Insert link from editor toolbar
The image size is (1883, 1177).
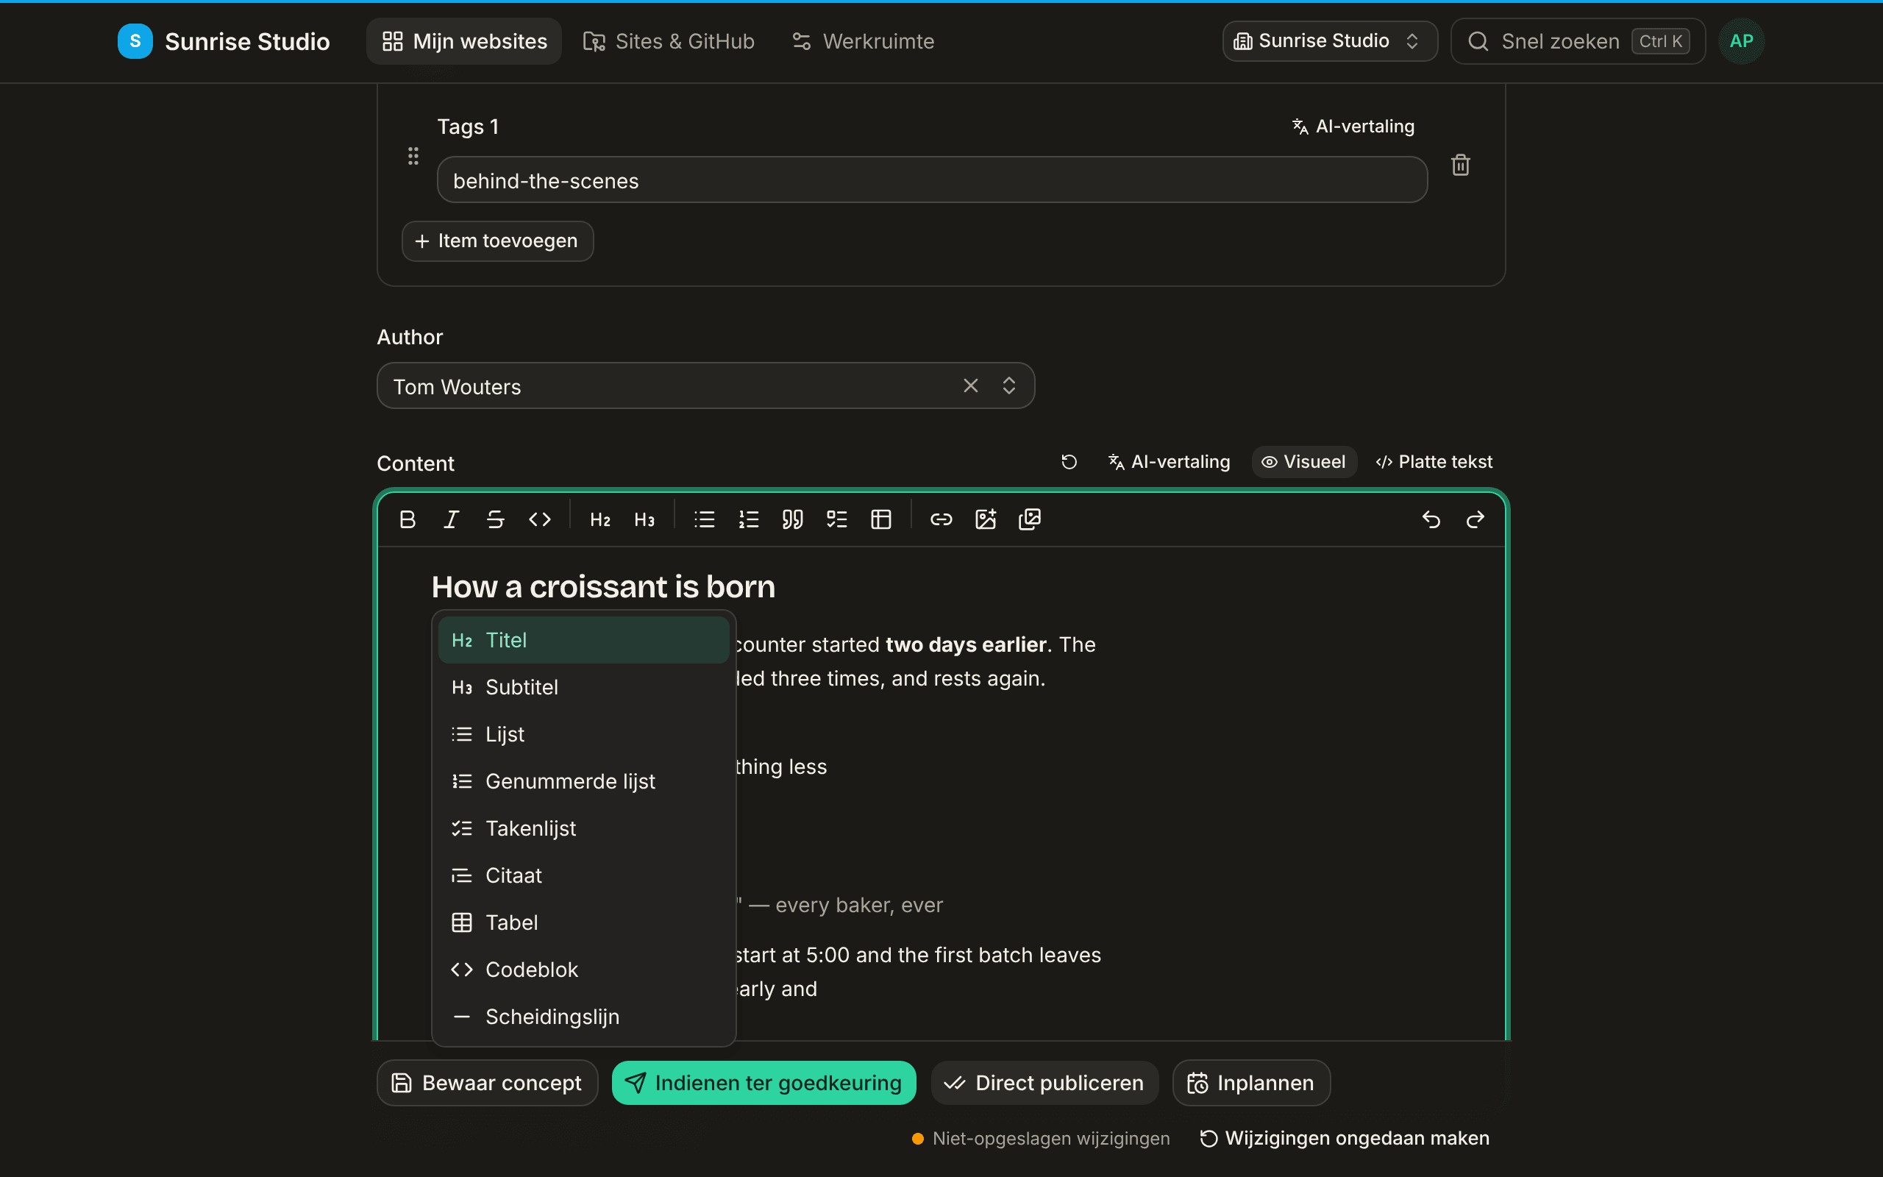(x=941, y=519)
